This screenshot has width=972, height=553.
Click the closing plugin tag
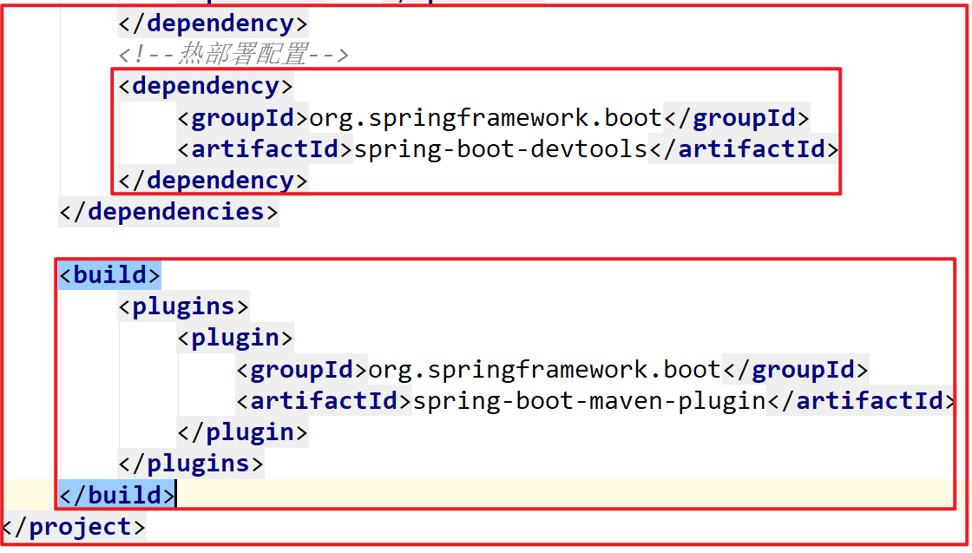242,431
